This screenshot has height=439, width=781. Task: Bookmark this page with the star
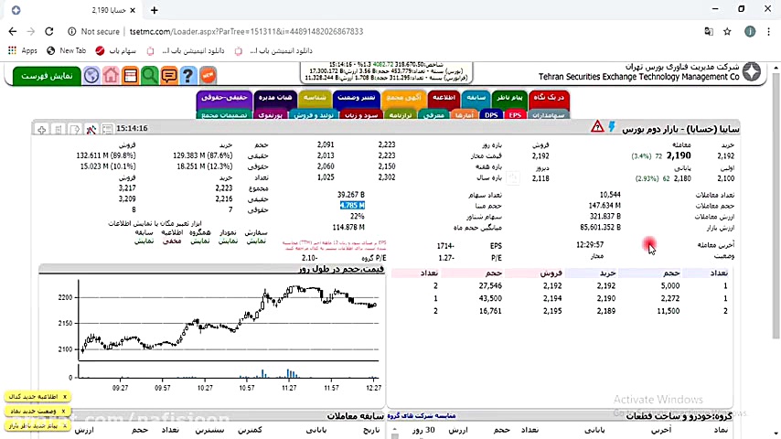tap(727, 31)
